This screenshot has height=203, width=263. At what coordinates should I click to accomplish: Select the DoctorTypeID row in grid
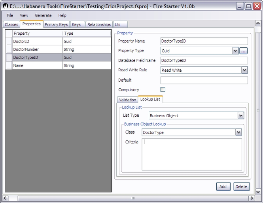59,58
